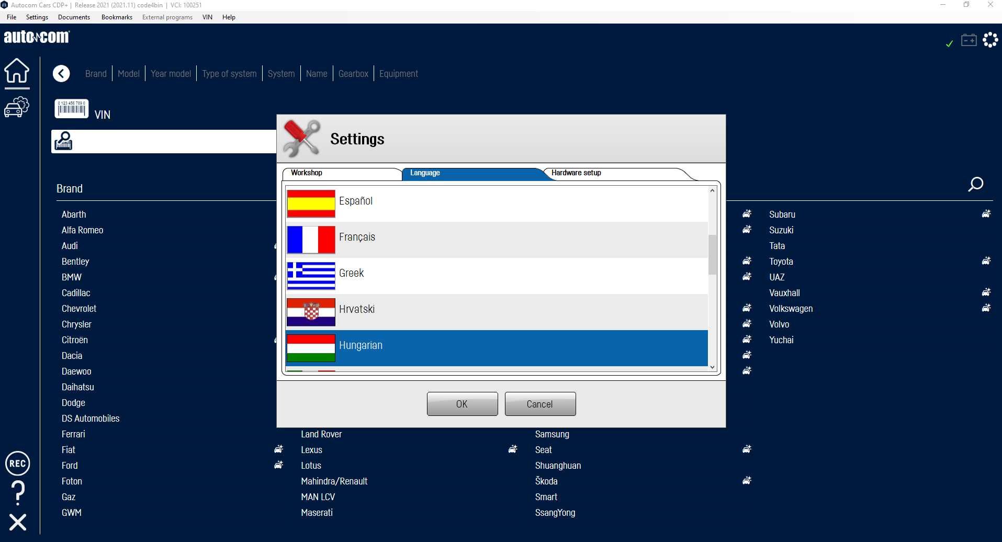
Task: Click the circular dots icon top right
Action: point(990,40)
